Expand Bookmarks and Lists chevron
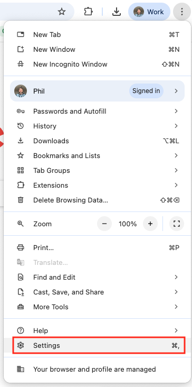The image size is (192, 387). pos(176,156)
